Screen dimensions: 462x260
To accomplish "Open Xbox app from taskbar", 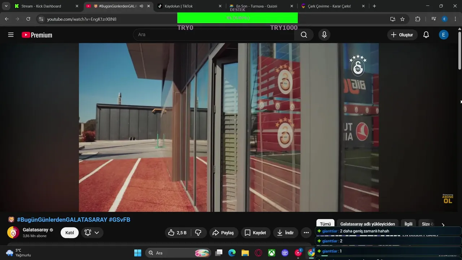I will pyautogui.click(x=271, y=253).
